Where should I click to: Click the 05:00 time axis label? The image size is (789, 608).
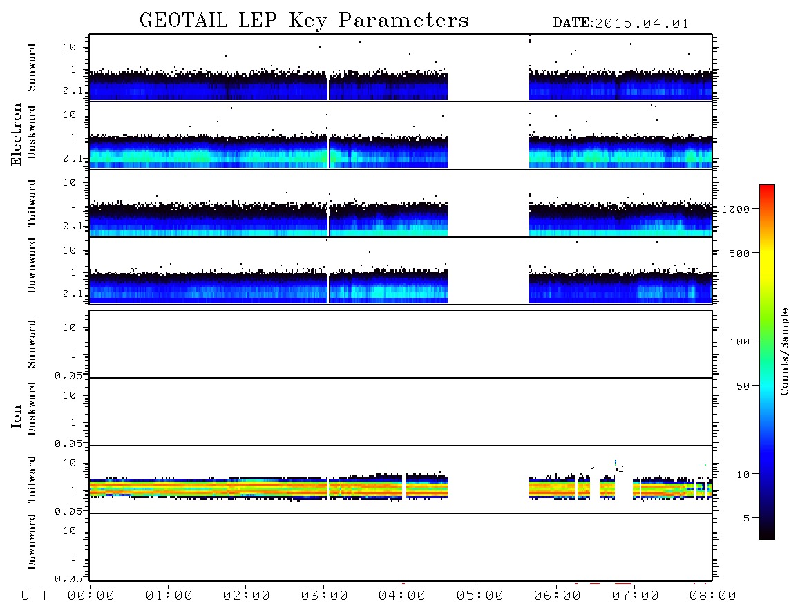pyautogui.click(x=480, y=596)
